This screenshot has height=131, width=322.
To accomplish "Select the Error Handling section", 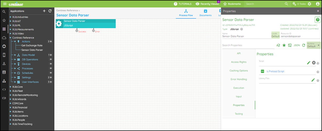I will coord(239,79).
